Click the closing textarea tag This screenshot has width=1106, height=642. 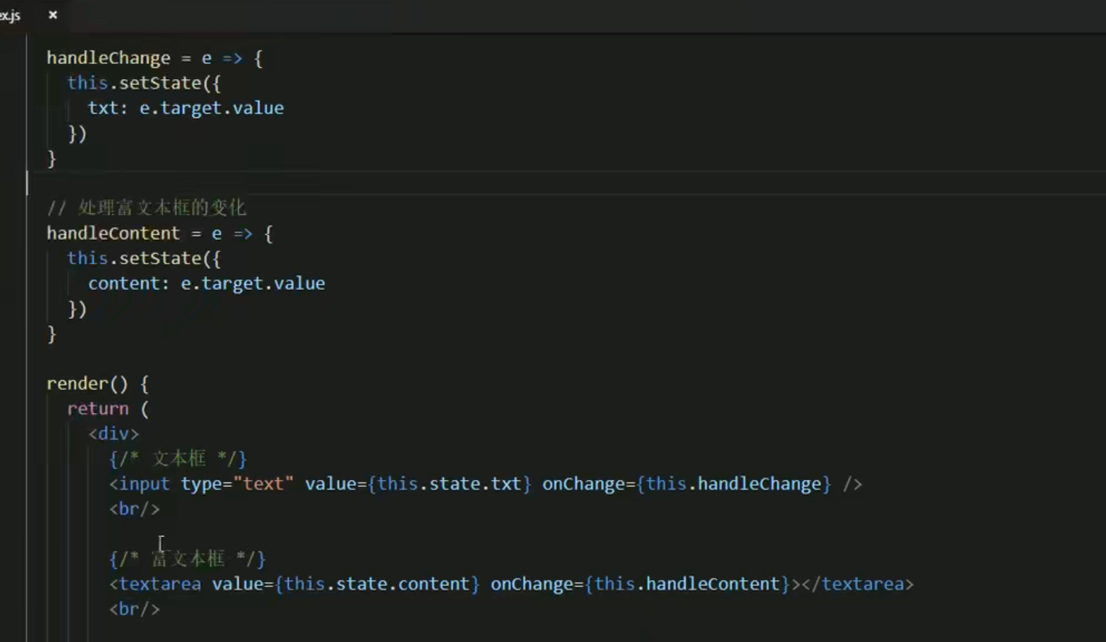tap(857, 584)
